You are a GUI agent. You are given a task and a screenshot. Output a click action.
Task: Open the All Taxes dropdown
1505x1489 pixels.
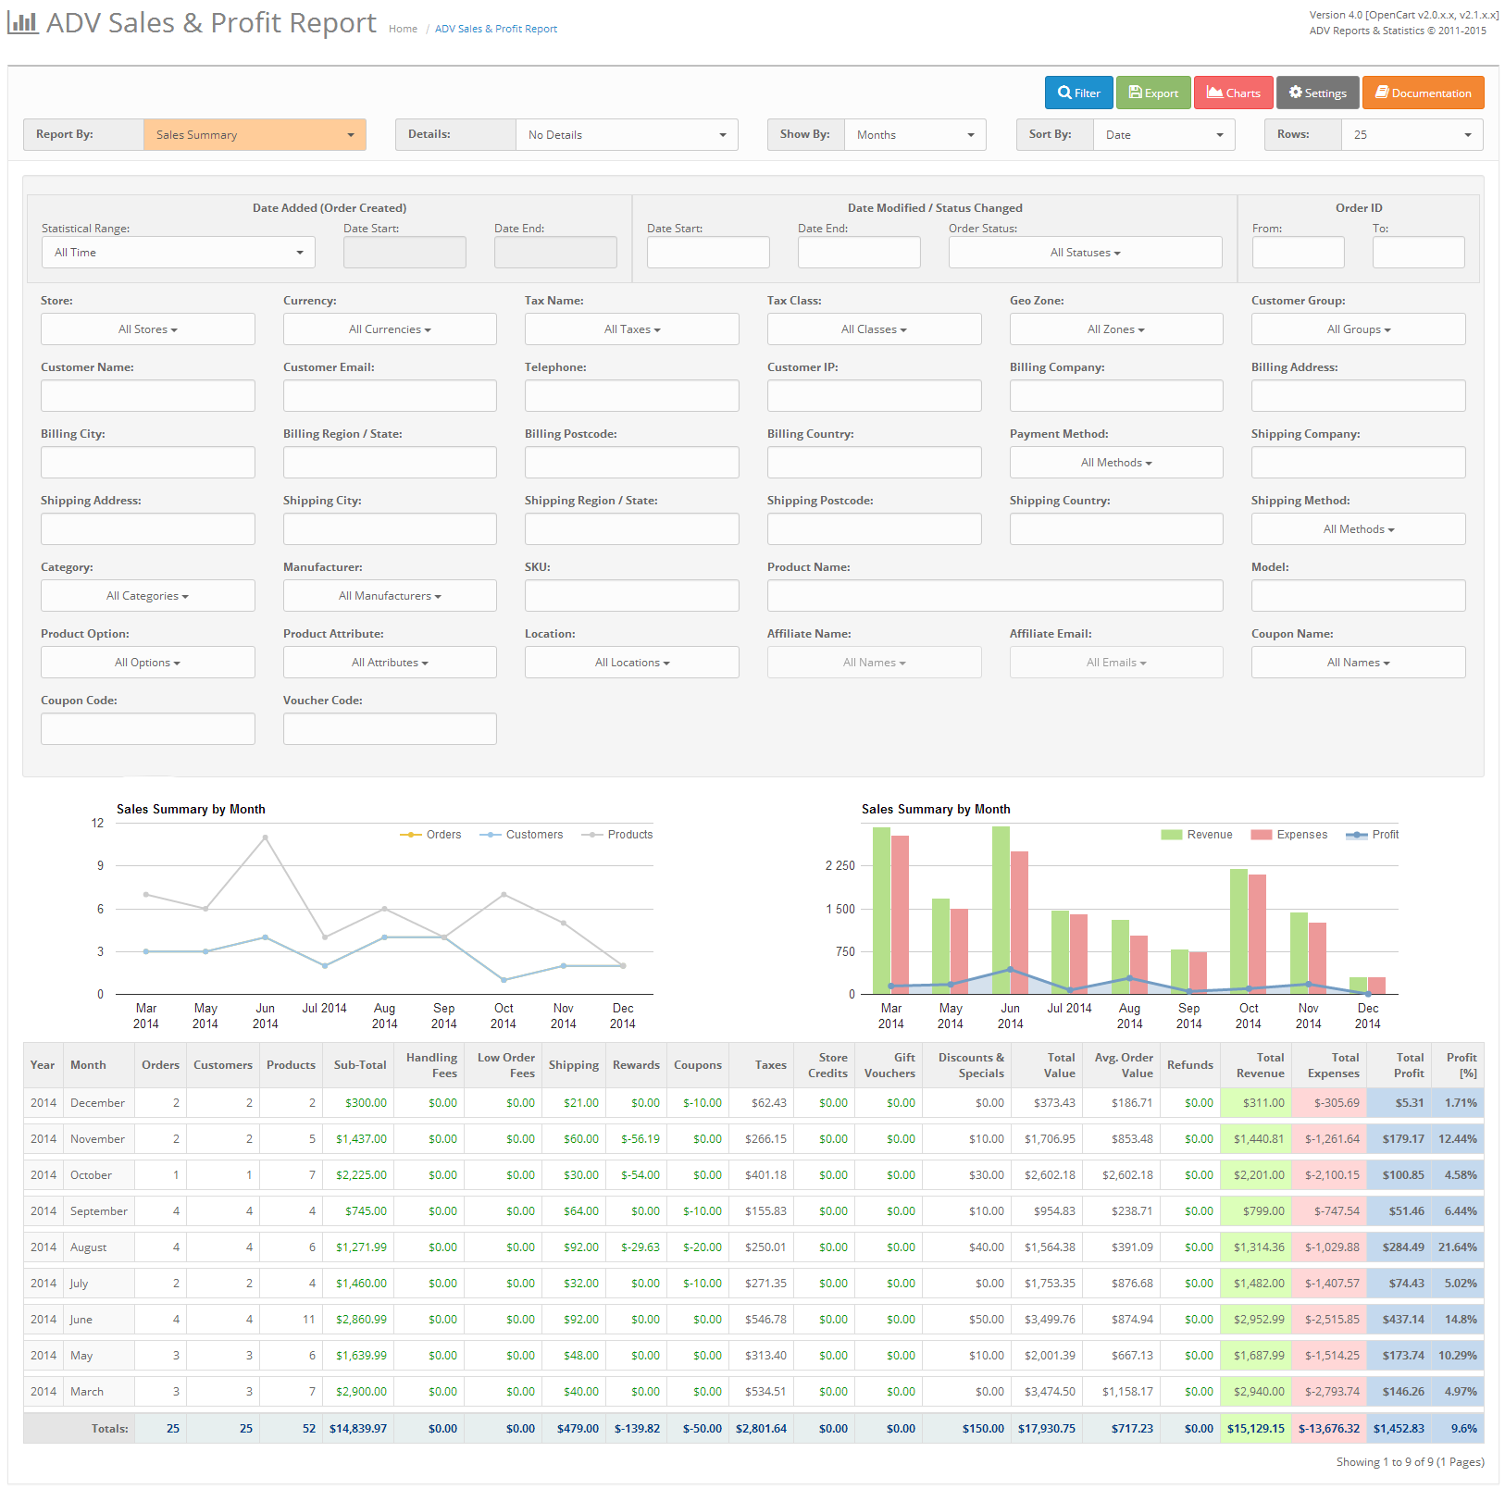click(x=632, y=329)
